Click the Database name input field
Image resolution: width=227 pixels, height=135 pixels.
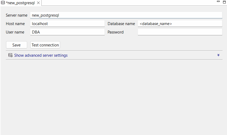[x=180, y=24]
